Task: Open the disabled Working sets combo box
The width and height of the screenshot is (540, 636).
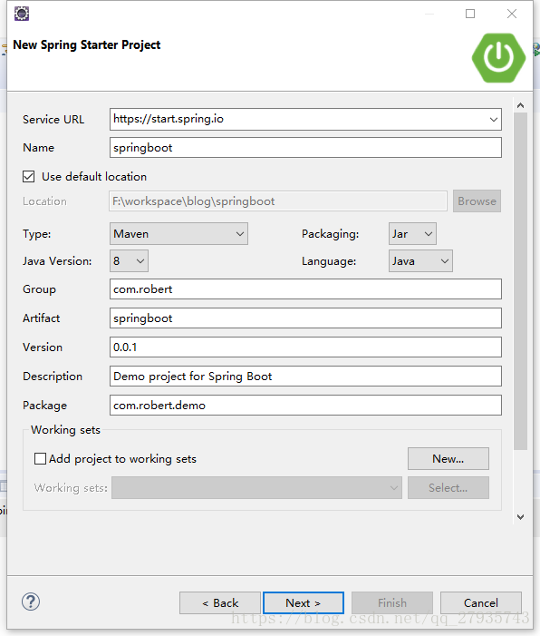Action: pos(256,487)
